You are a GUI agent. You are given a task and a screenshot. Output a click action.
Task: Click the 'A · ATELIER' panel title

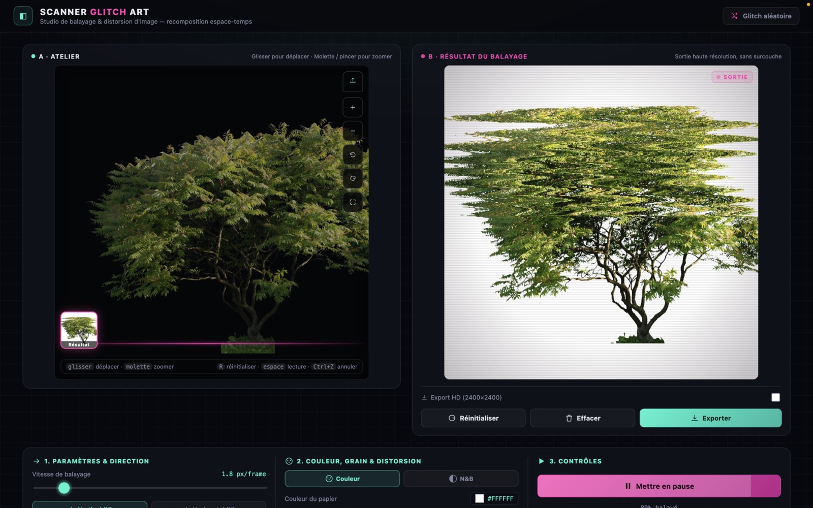tap(59, 56)
